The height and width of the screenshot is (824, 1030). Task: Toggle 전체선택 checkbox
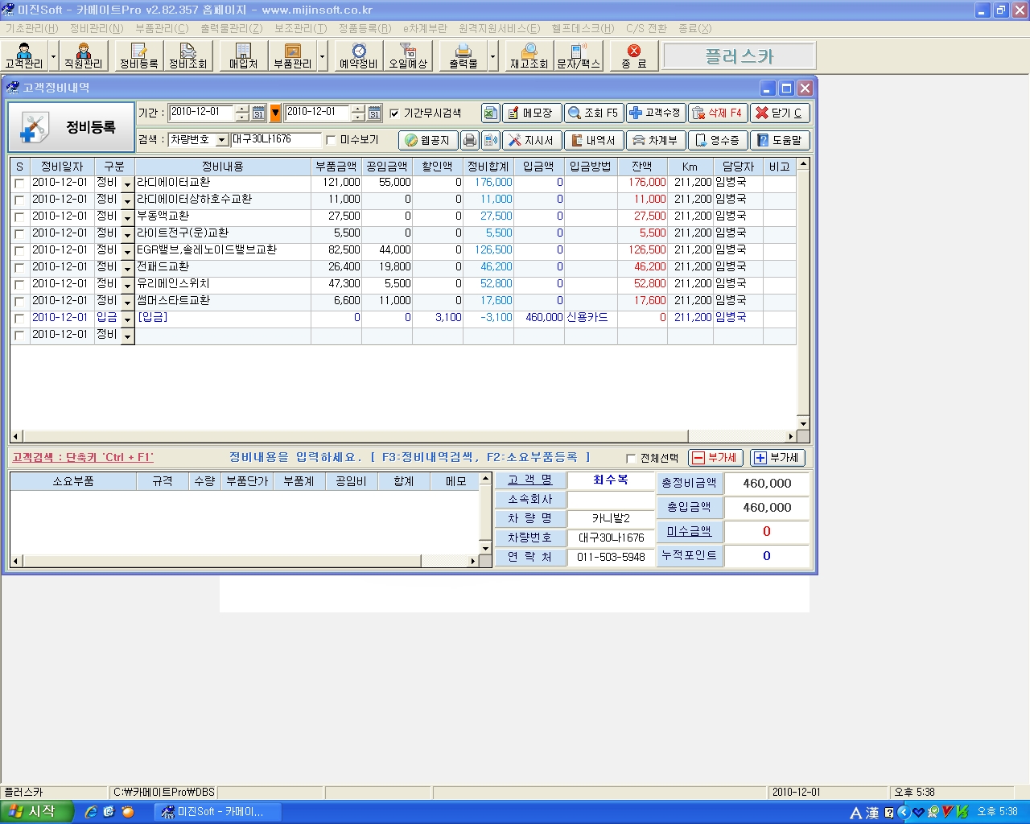(631, 458)
